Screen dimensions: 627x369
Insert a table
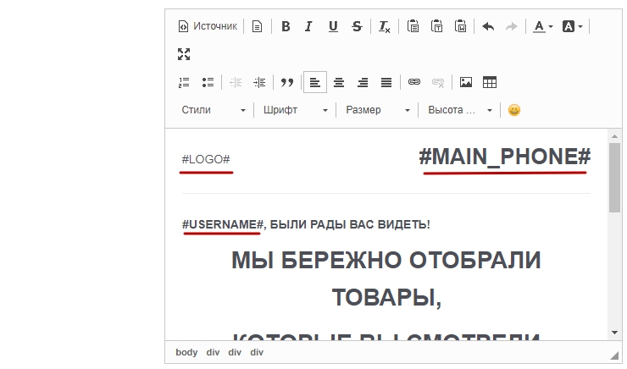(490, 82)
